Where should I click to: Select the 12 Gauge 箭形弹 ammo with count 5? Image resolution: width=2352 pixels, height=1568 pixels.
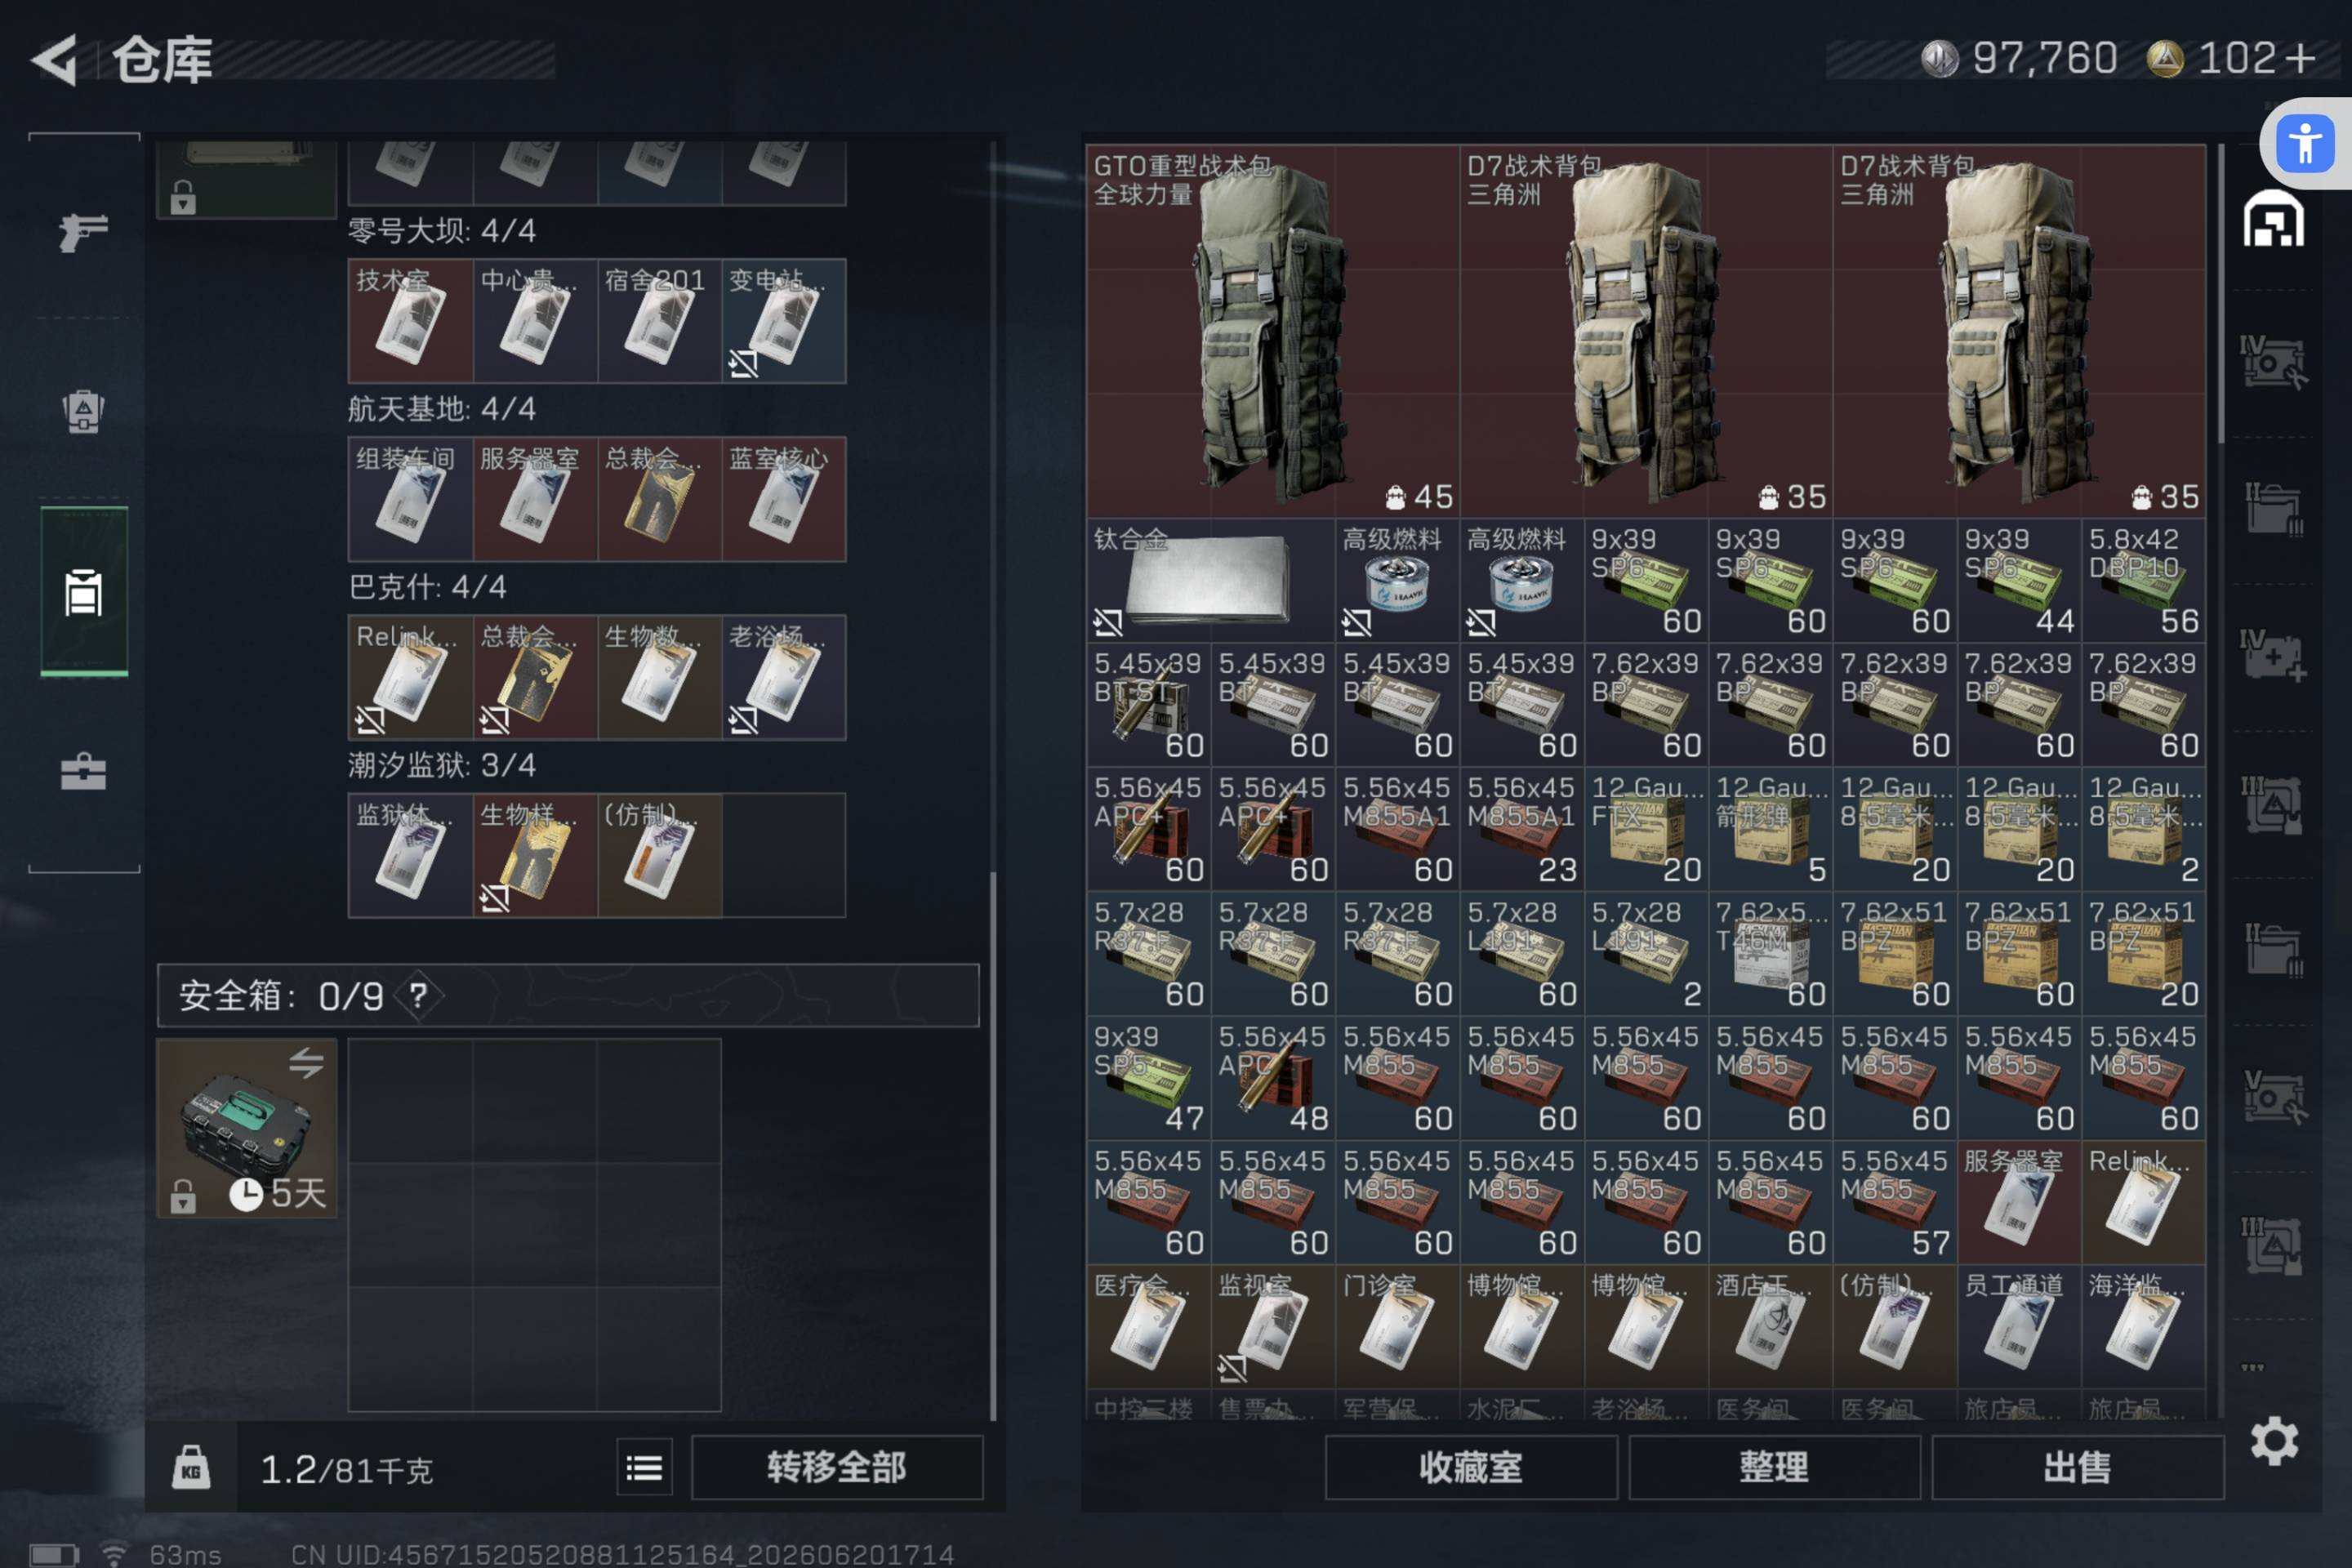(1770, 829)
